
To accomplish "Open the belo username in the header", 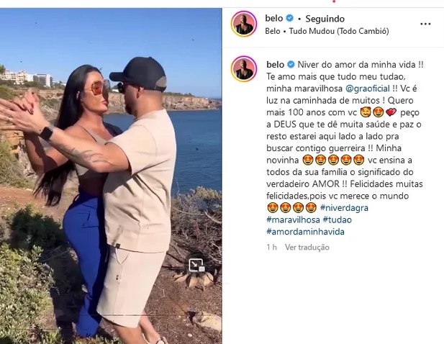I will coord(274,19).
